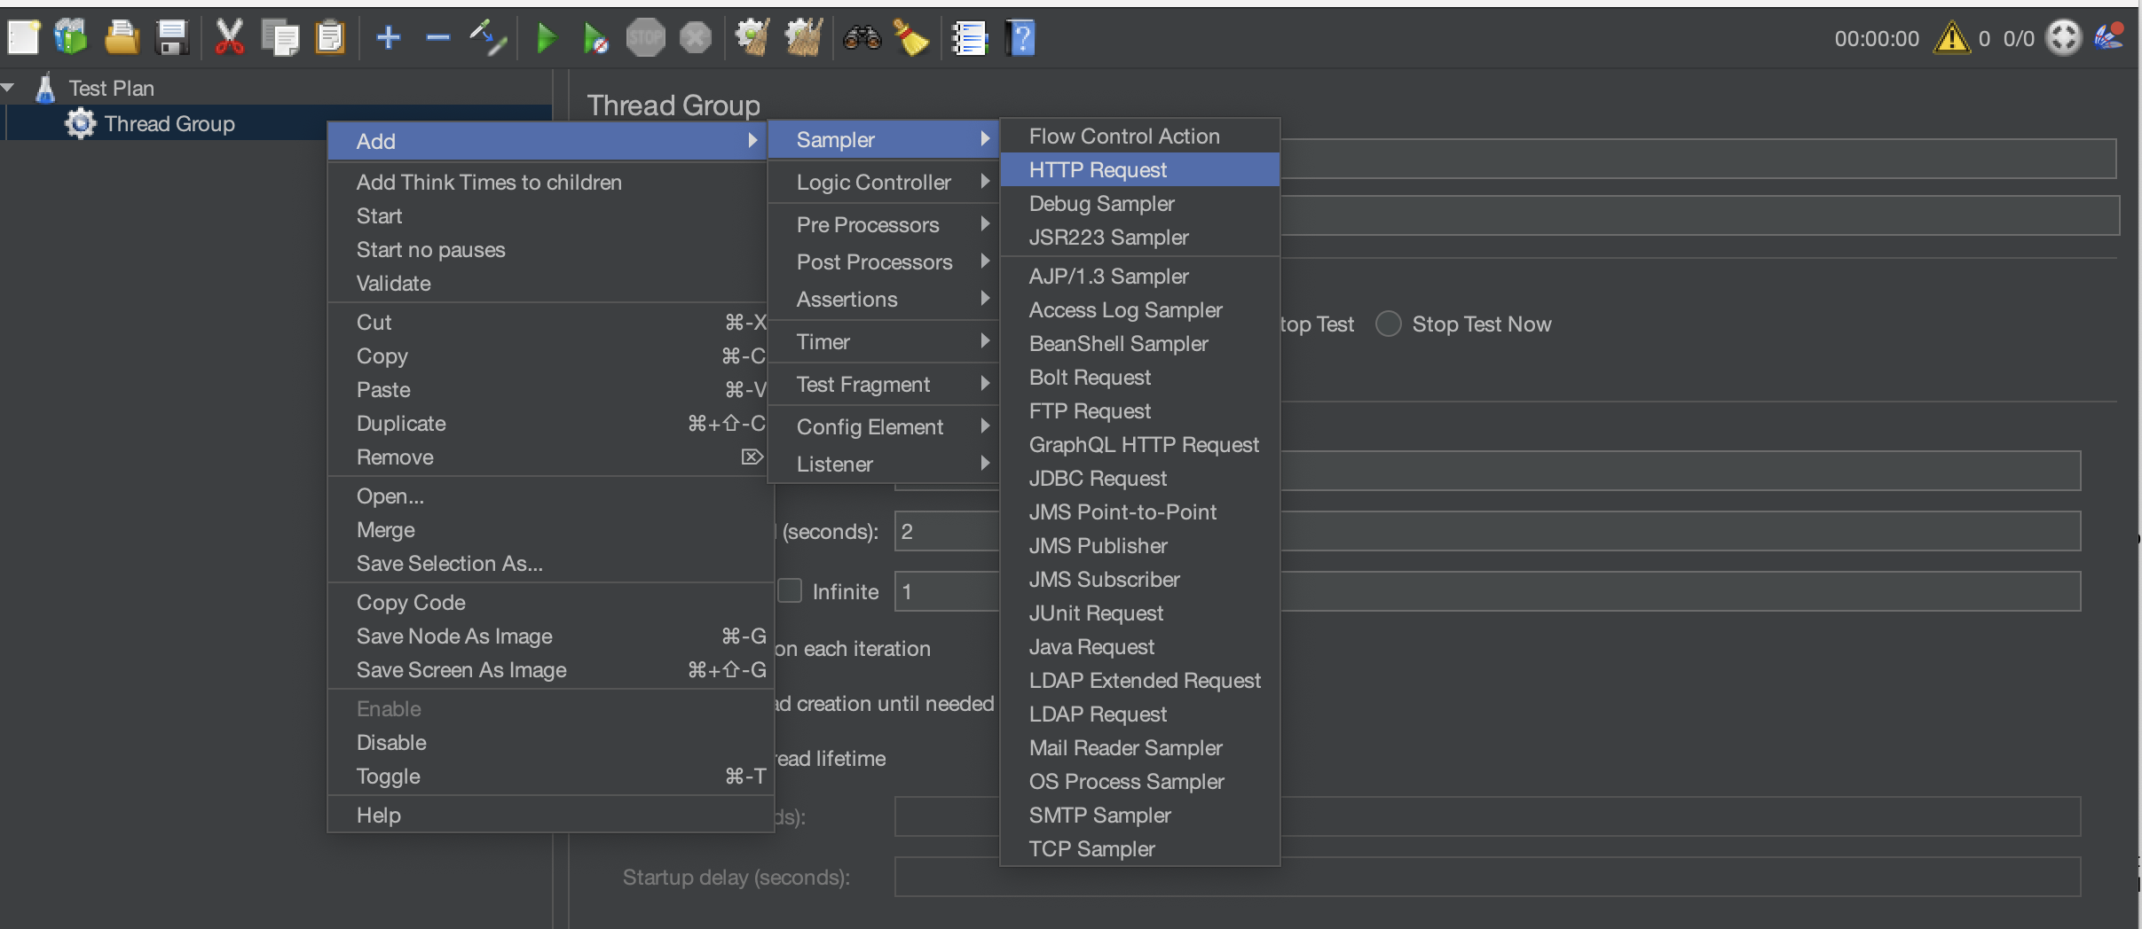Choose HTTP Request from Sampler list
This screenshot has width=2142, height=929.
(x=1098, y=170)
